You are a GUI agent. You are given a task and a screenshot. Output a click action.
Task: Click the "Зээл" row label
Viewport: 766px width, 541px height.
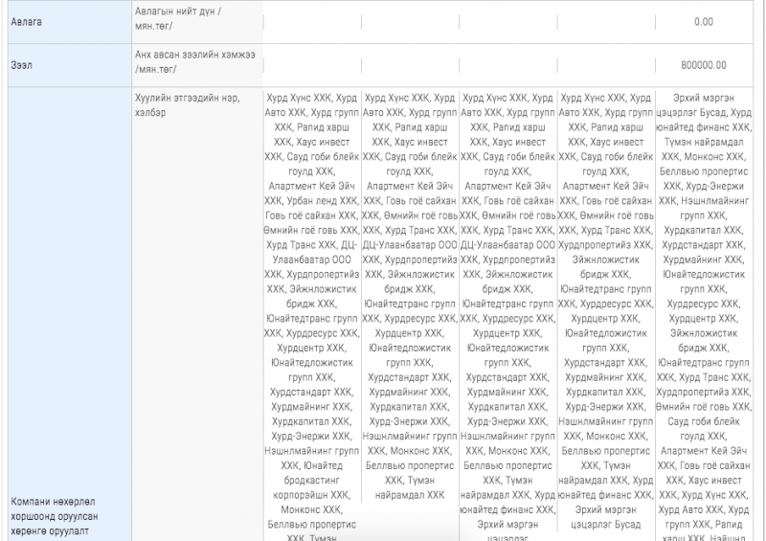19,65
